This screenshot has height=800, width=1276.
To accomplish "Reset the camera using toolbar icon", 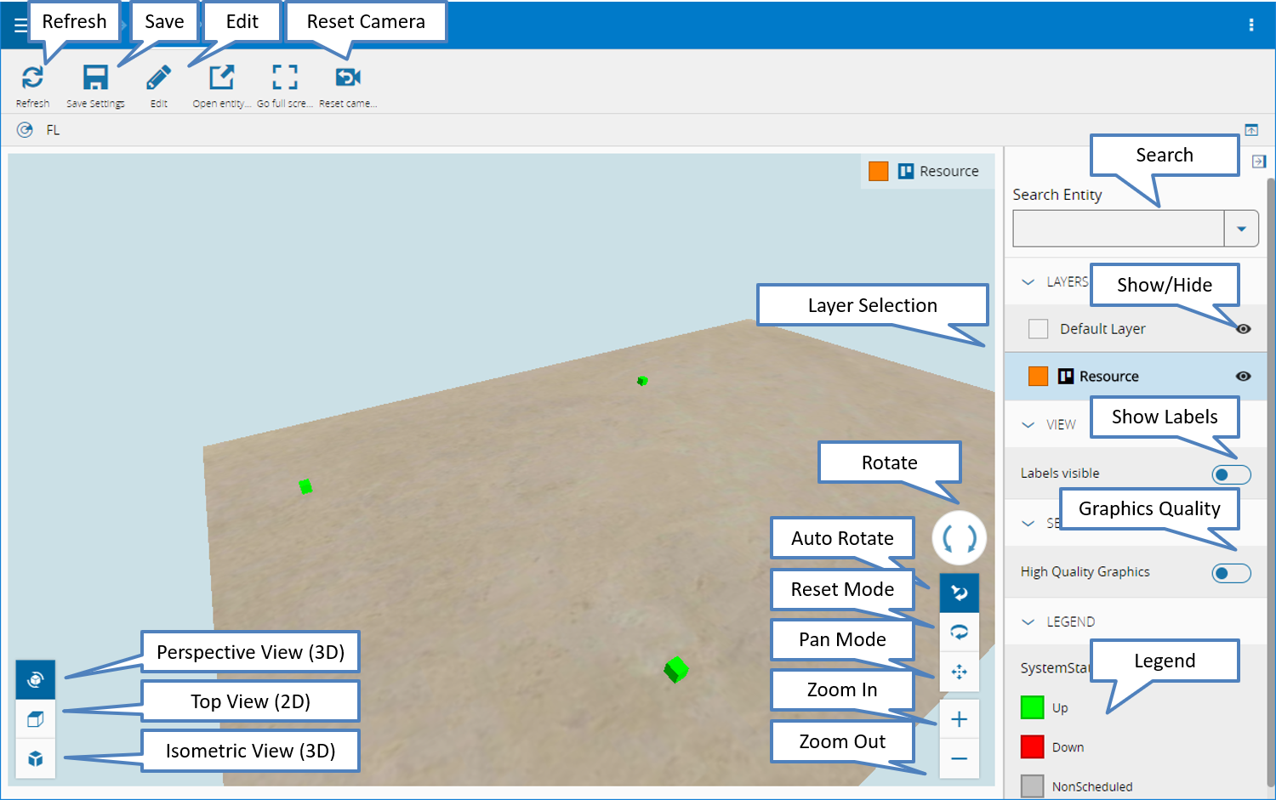I will 348,77.
